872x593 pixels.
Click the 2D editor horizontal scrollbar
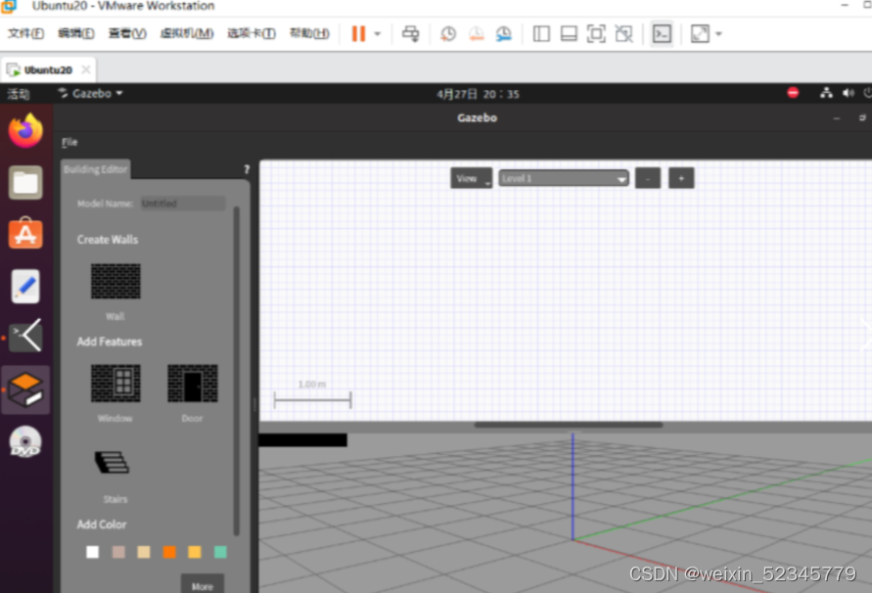click(x=569, y=425)
